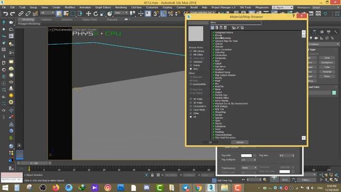Activate the Select Object tool
Viewport: 341px width, 192px height.
(x=59, y=13)
